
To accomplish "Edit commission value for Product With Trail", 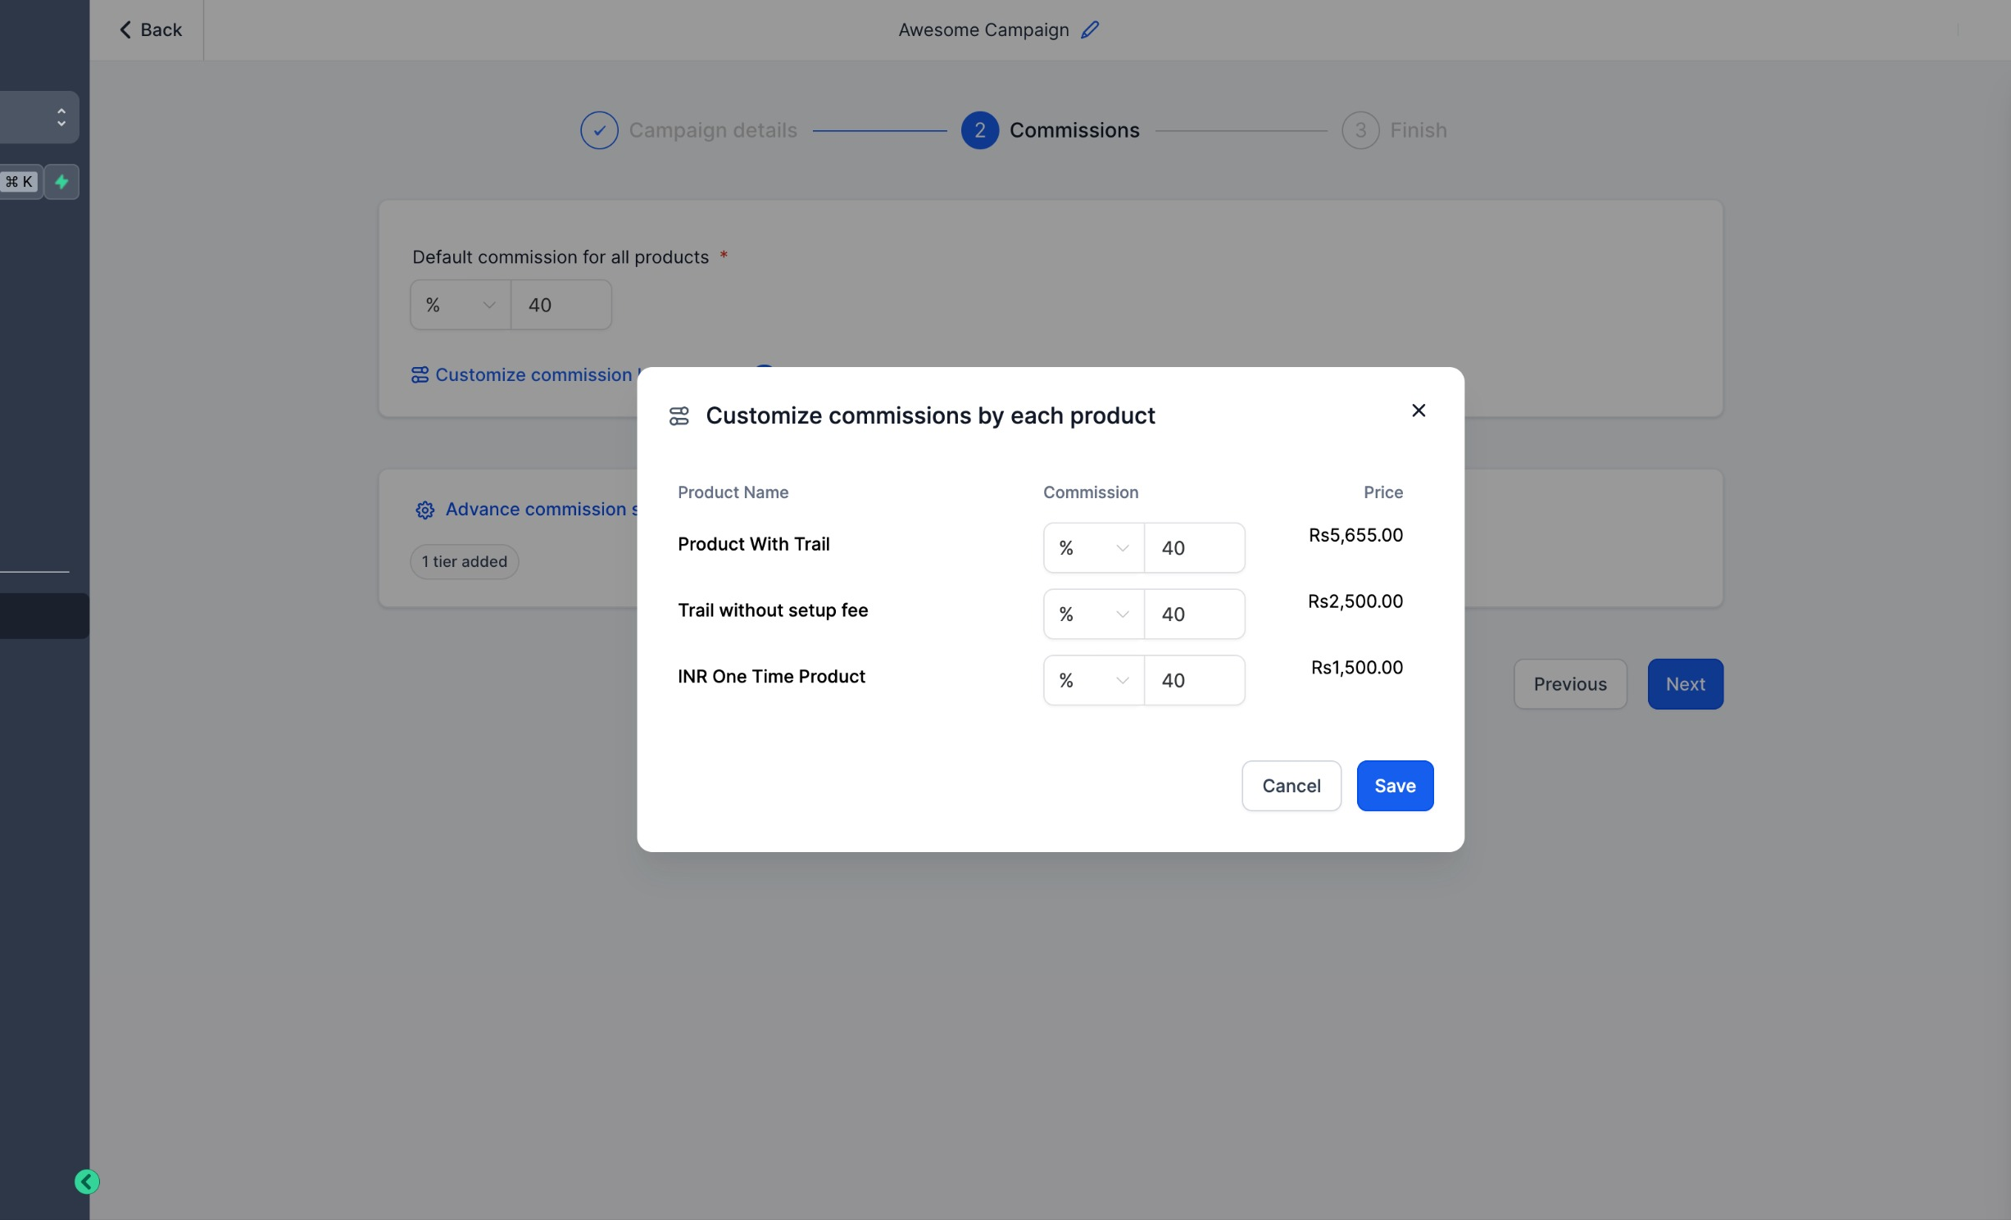I will click(x=1194, y=548).
